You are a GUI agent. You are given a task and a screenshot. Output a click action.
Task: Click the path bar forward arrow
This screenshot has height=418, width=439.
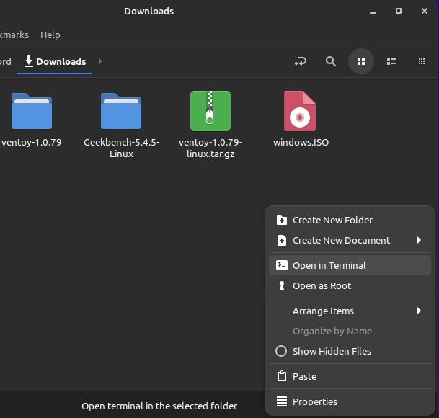(100, 61)
